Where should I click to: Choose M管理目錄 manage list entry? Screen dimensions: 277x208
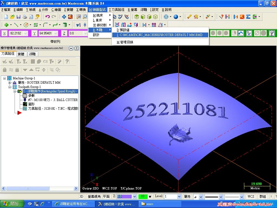pyautogui.click(x=160, y=42)
